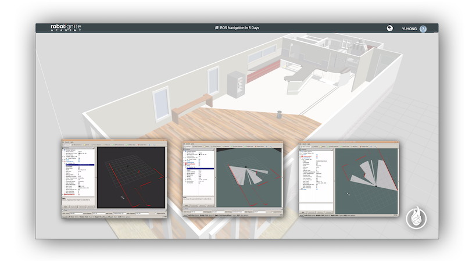The width and height of the screenshot is (465, 261).
Task: Select 2D Nav Goal in left RViz window
Action: (131, 145)
